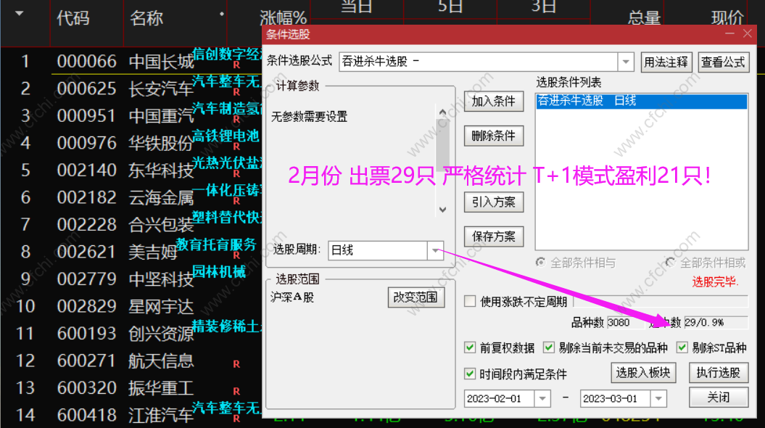Click the 29/0.9% selected count field
765x428 pixels.
[x=716, y=322]
